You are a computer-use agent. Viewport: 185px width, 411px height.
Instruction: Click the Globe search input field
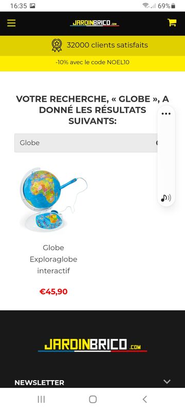click(86, 143)
